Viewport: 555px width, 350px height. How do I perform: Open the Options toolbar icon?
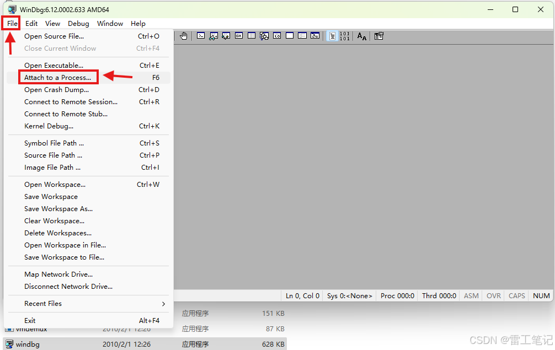(x=378, y=36)
